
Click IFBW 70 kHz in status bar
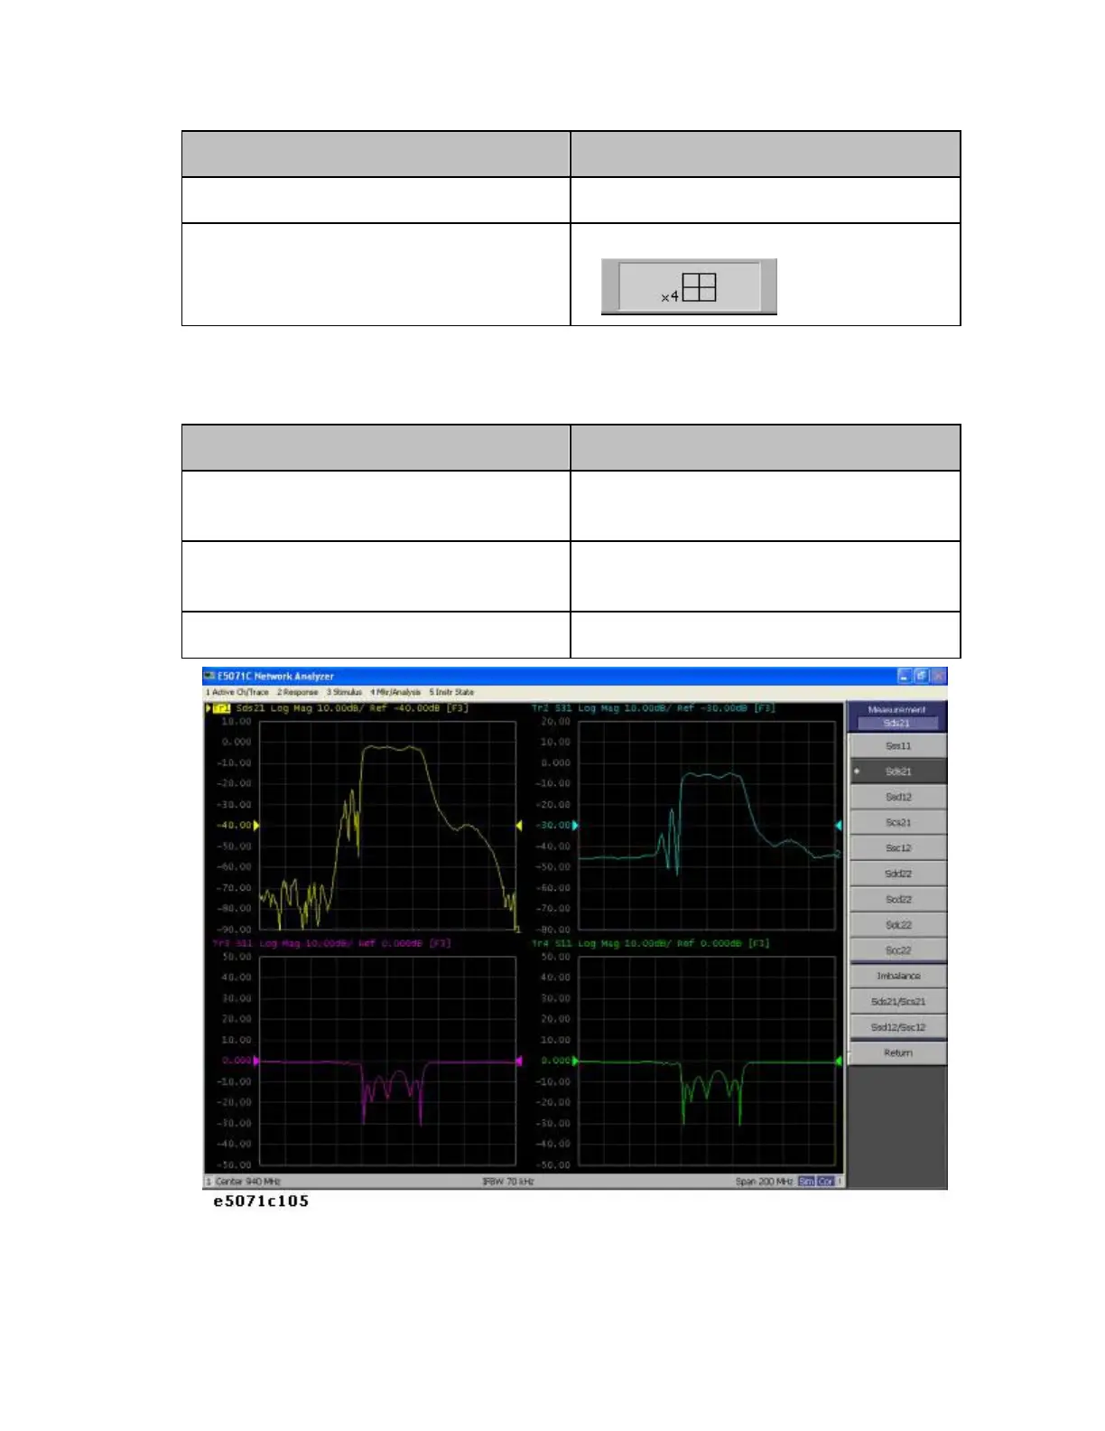[509, 1182]
